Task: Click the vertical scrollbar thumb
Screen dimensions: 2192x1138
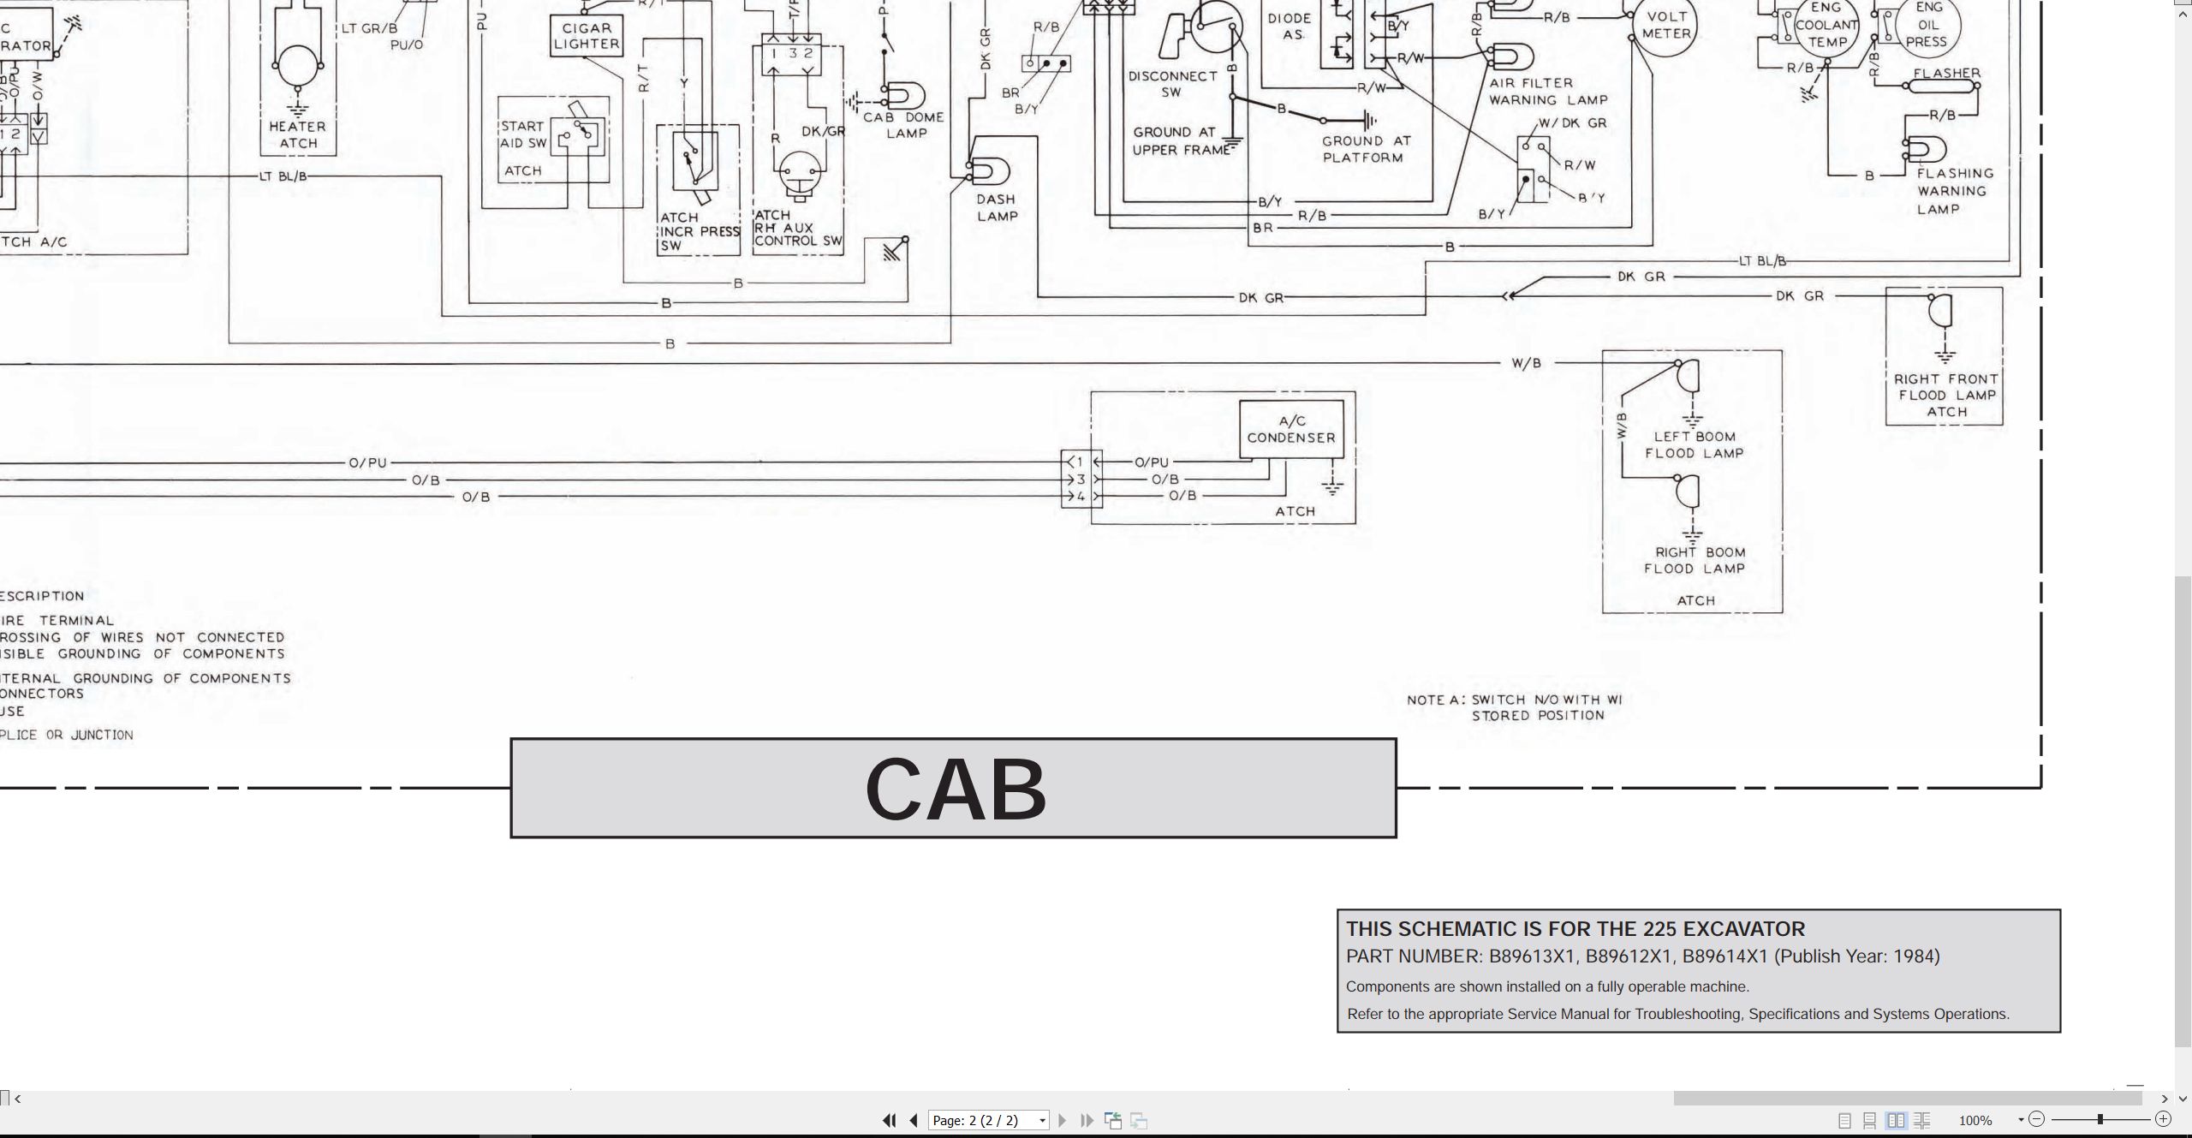Action: [x=2183, y=812]
